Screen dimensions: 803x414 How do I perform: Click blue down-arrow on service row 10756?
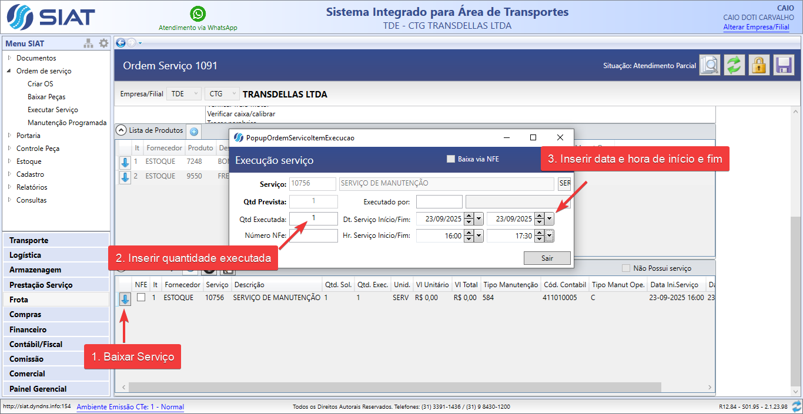click(x=125, y=299)
